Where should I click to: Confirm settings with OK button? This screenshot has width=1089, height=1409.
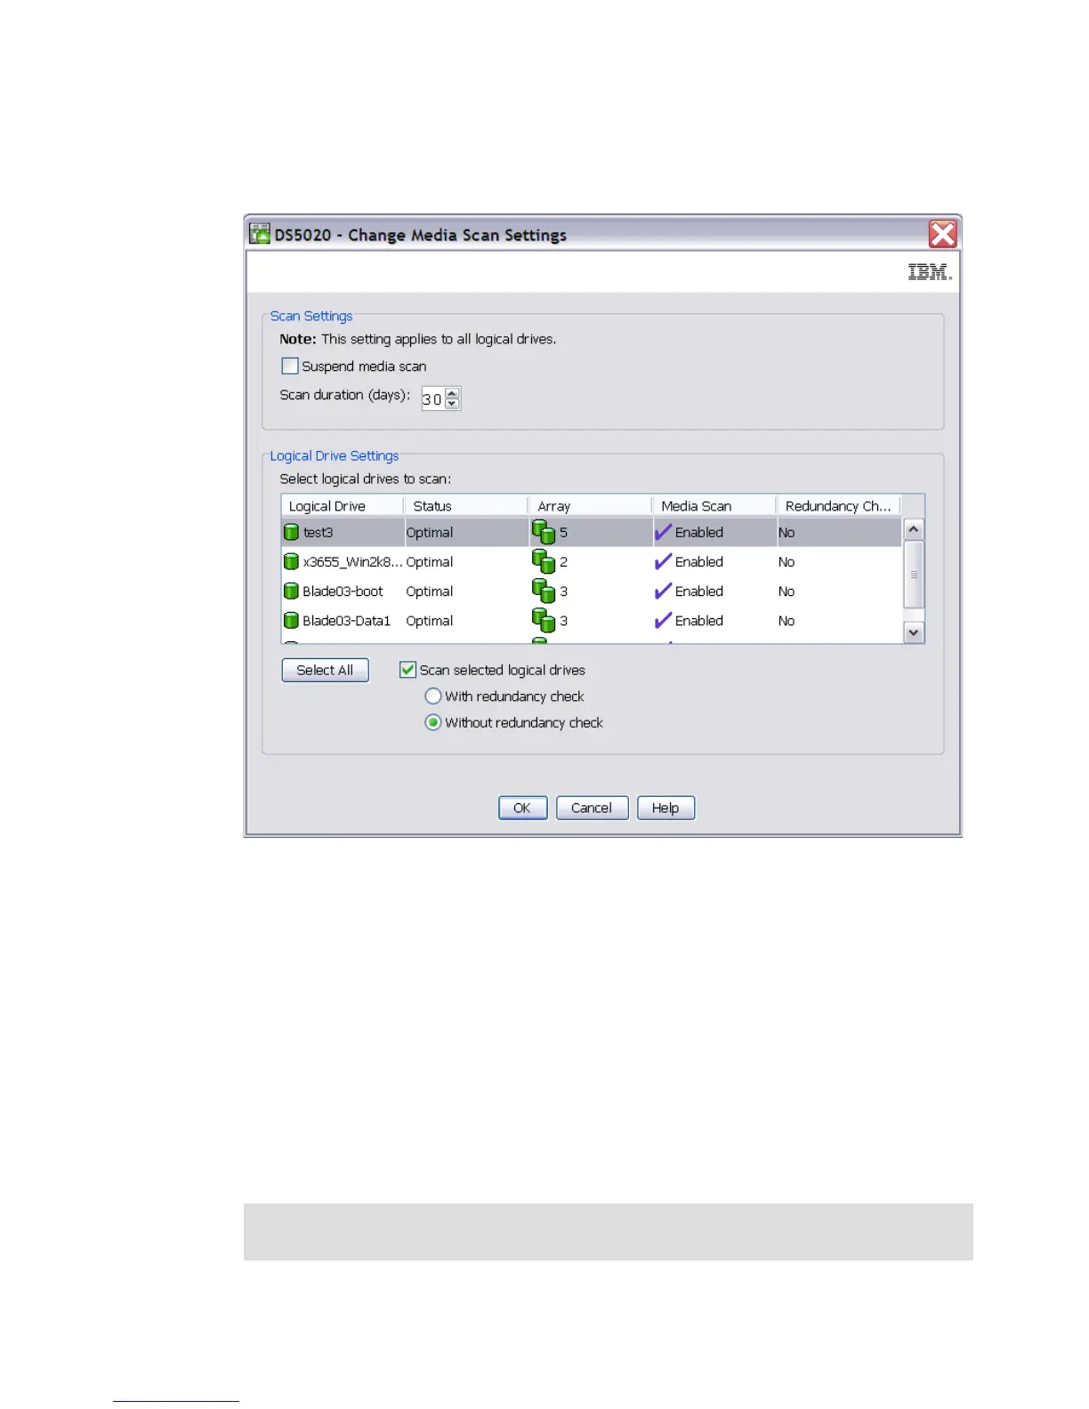[523, 808]
